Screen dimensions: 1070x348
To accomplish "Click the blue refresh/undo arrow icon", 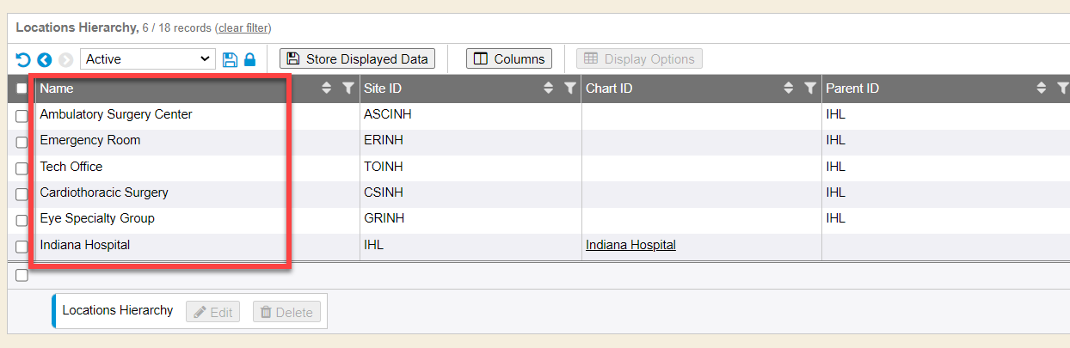I will tap(23, 60).
